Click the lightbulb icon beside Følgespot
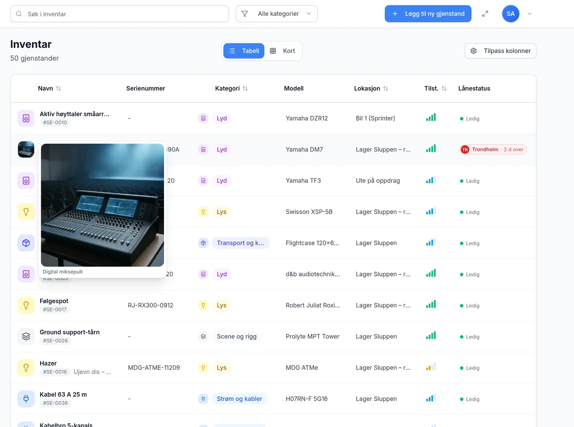The height and width of the screenshot is (427, 574). pyautogui.click(x=26, y=305)
